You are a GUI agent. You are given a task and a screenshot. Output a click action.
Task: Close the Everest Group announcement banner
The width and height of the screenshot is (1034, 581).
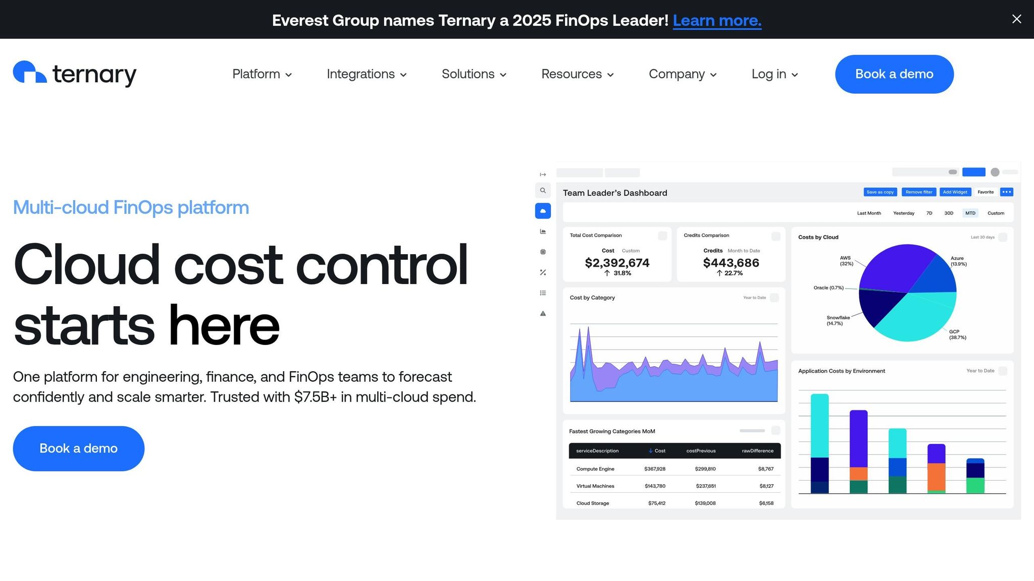1016,19
